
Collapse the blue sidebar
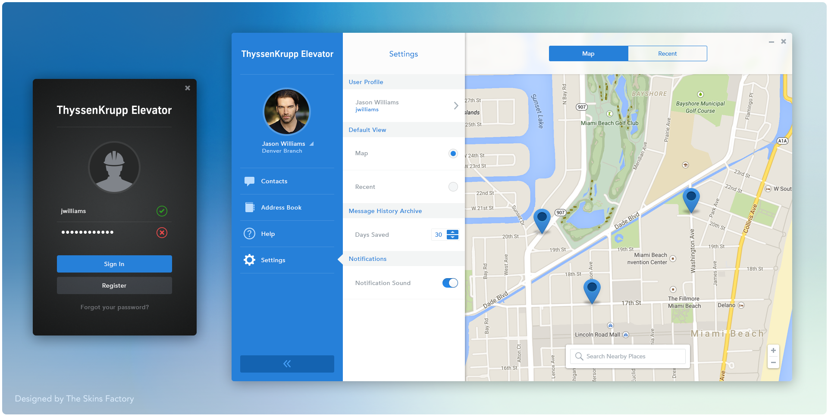pos(287,364)
